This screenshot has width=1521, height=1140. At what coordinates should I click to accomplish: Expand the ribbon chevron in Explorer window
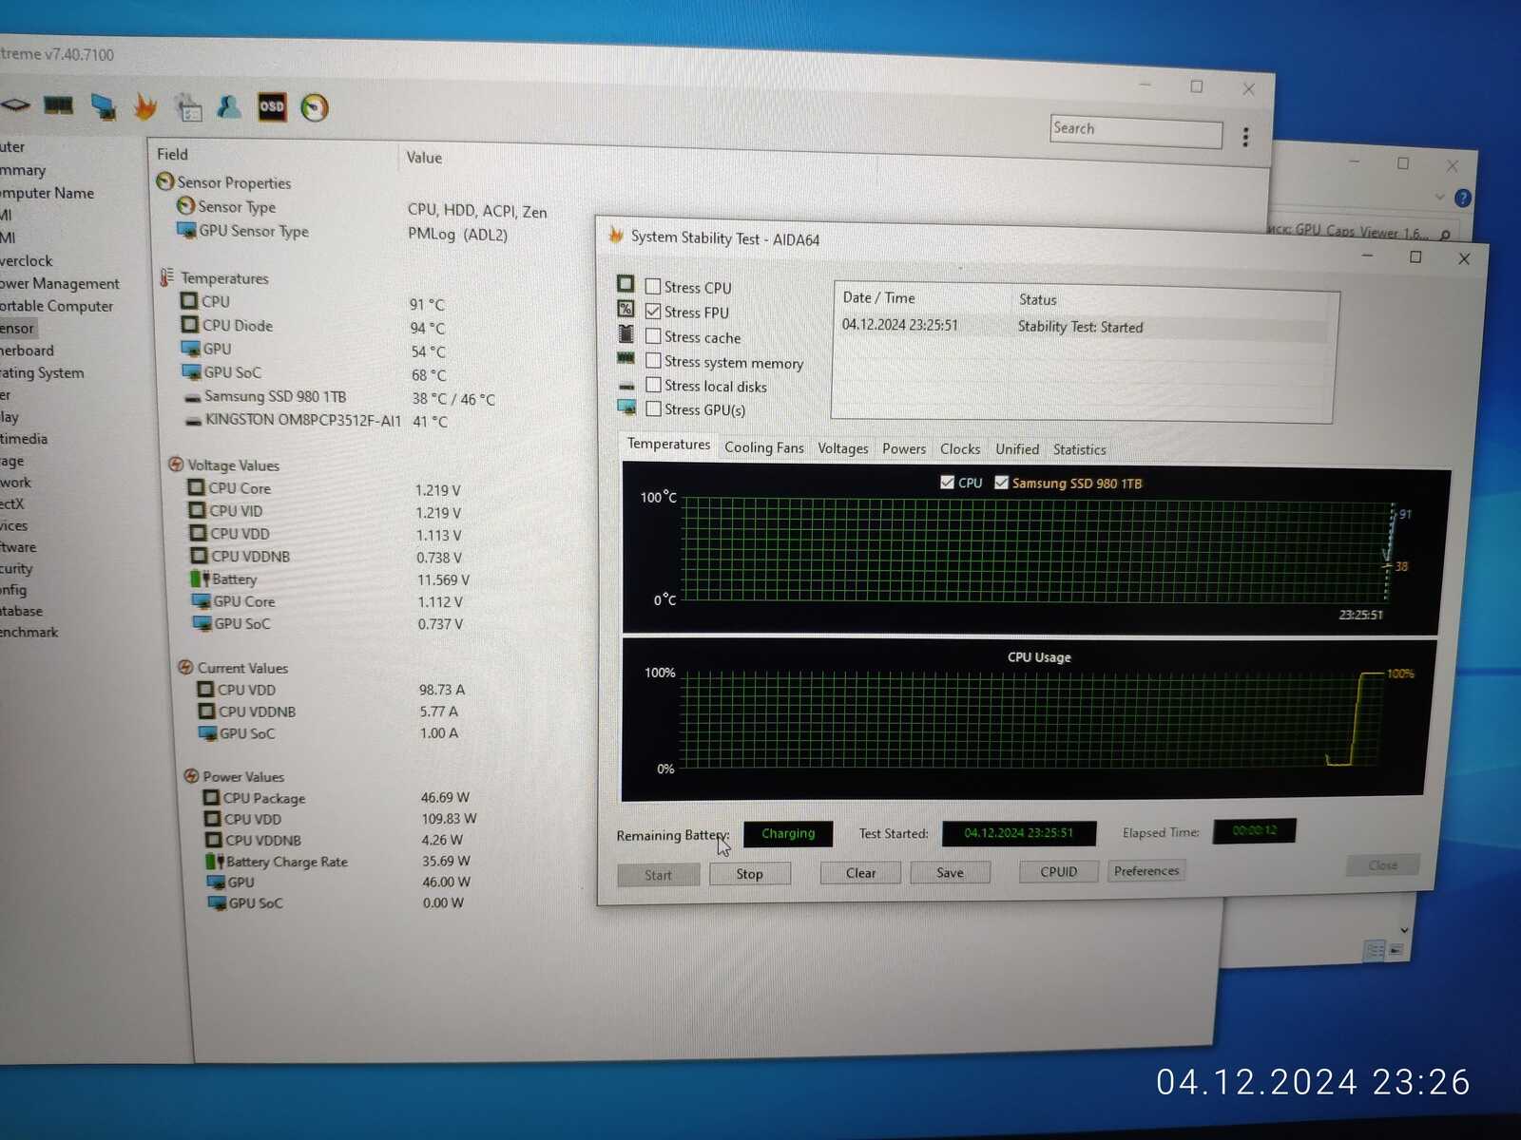[x=1439, y=197]
